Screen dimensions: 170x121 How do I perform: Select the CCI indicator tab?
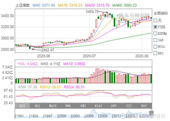[x=129, y=106]
